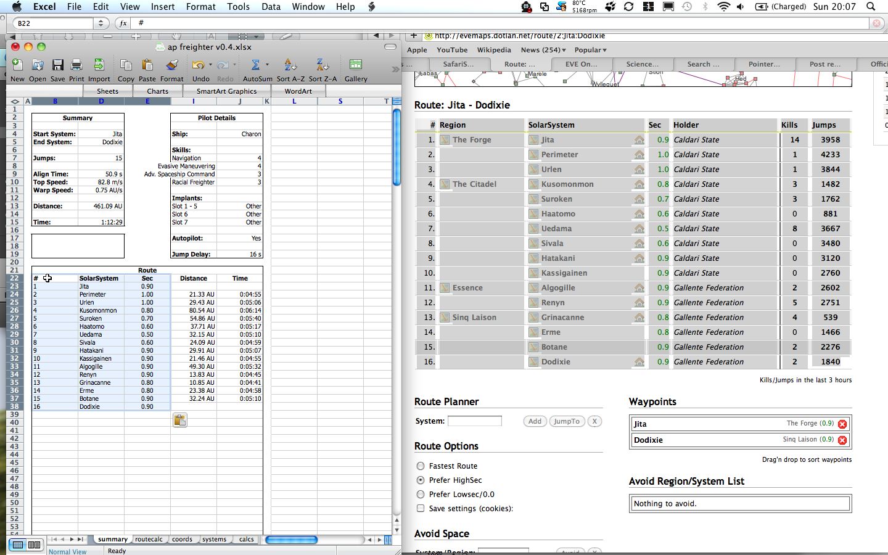This screenshot has height=555, width=888.
Task: Open the EVE On... browser tab
Action: pos(582,64)
